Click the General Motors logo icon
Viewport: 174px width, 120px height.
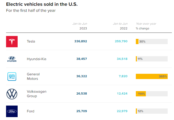click(12, 76)
